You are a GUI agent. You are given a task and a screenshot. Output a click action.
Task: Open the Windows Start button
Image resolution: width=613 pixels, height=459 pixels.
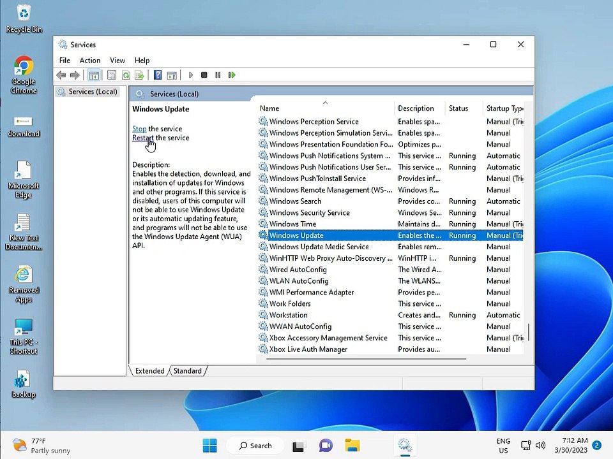pyautogui.click(x=210, y=446)
